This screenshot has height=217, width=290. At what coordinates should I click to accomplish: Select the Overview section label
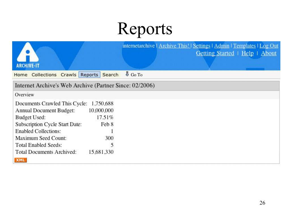[24, 95]
